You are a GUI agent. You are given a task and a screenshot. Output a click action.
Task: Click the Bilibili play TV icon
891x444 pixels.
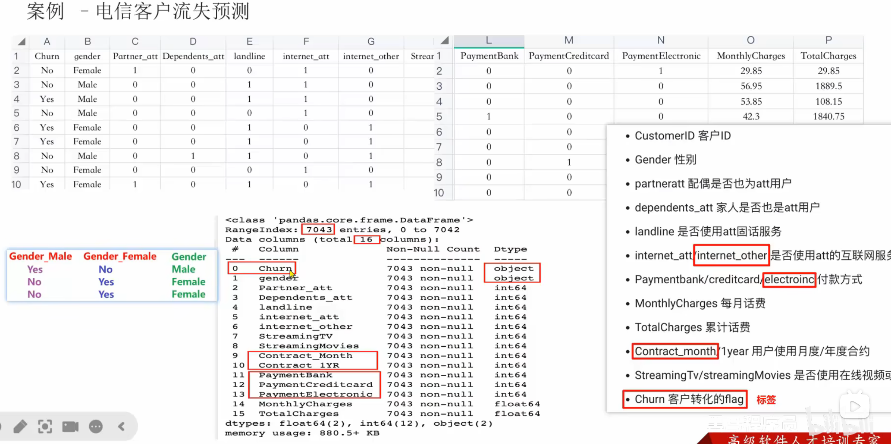pos(854,406)
